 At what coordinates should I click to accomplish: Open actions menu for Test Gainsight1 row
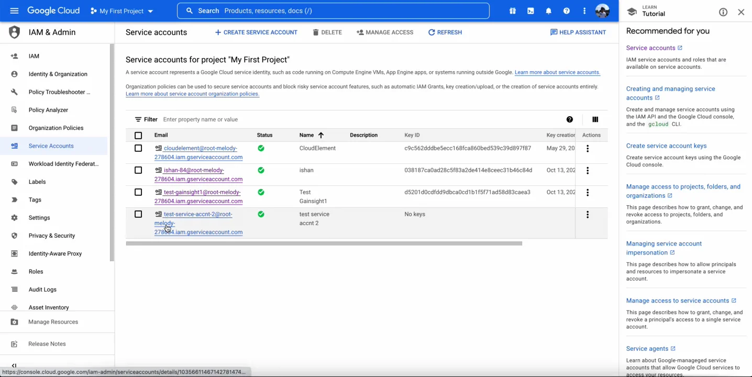click(x=588, y=193)
